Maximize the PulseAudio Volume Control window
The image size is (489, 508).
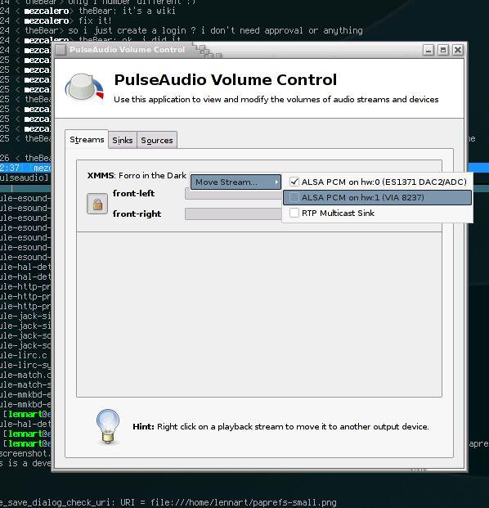point(443,50)
